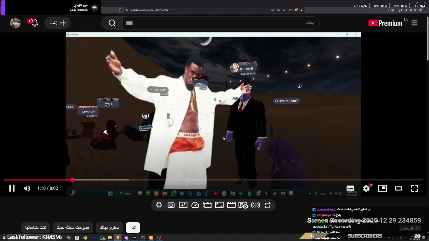The image size is (429, 241).
Task: Focus the YouTube search input field
Action: (x=221, y=23)
